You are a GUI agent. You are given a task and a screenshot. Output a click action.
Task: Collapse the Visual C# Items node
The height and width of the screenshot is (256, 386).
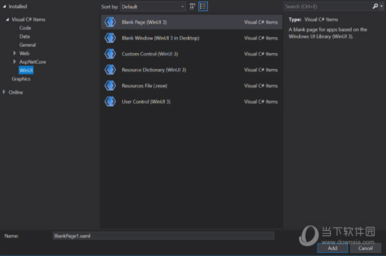click(7, 19)
